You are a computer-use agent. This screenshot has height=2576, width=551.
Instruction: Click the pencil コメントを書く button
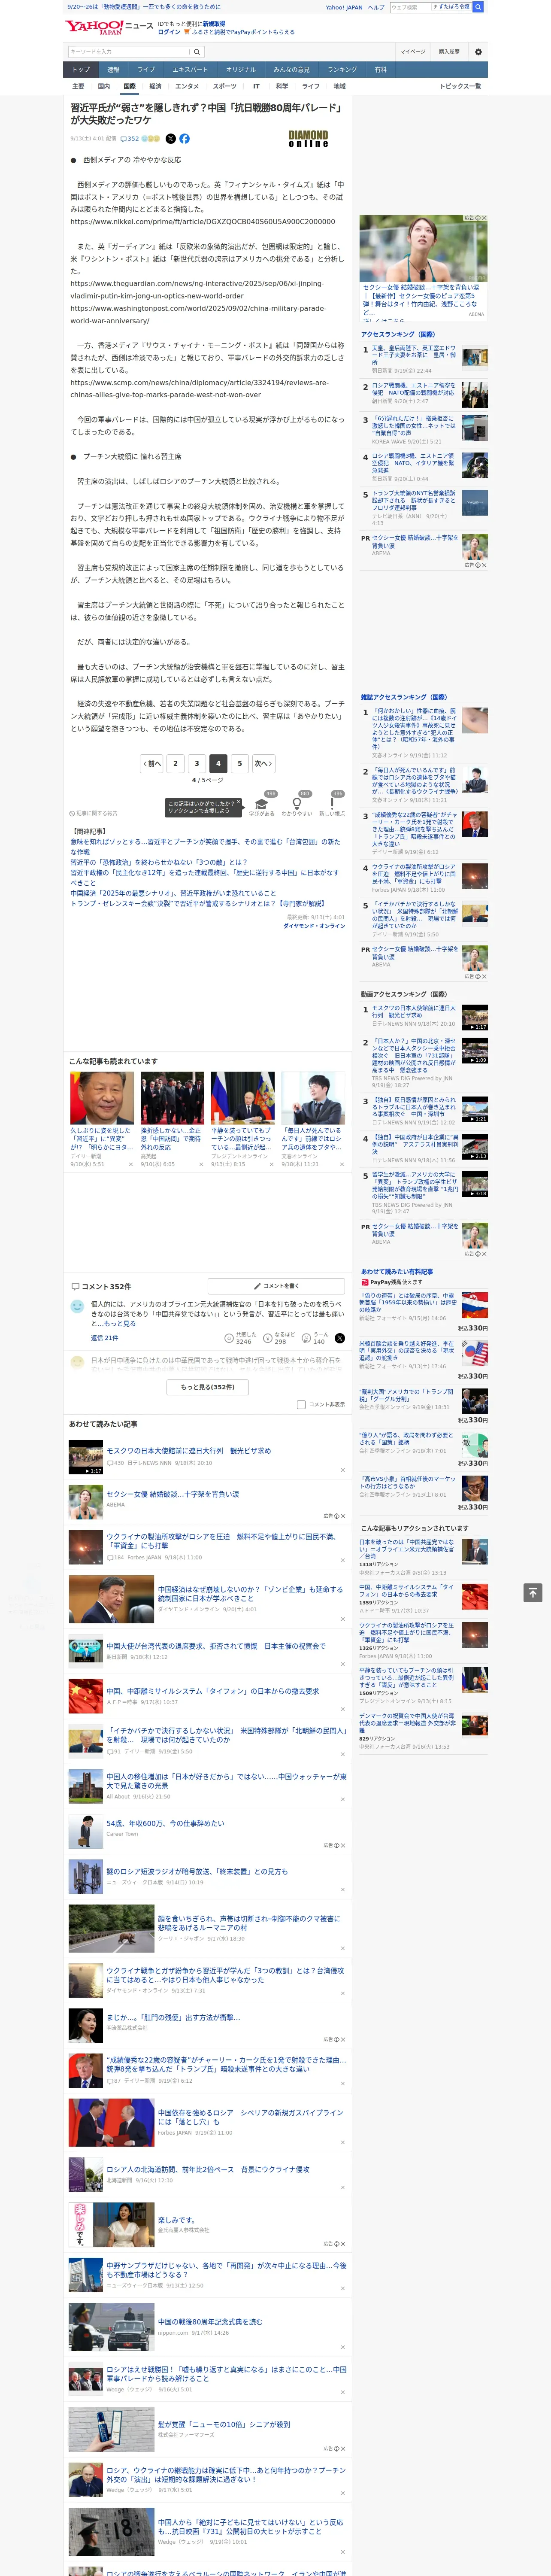[277, 1286]
